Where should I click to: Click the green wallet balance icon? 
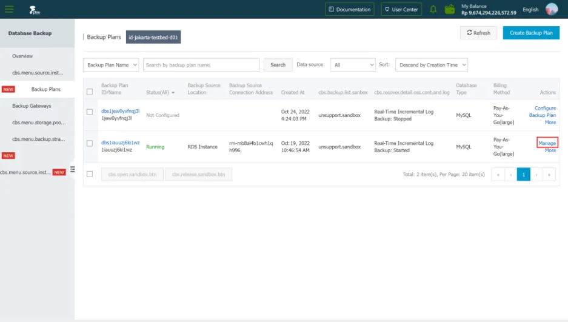450,9
